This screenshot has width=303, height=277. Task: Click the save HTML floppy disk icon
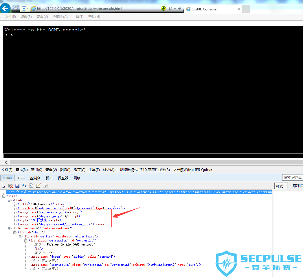pyautogui.click(x=17, y=186)
